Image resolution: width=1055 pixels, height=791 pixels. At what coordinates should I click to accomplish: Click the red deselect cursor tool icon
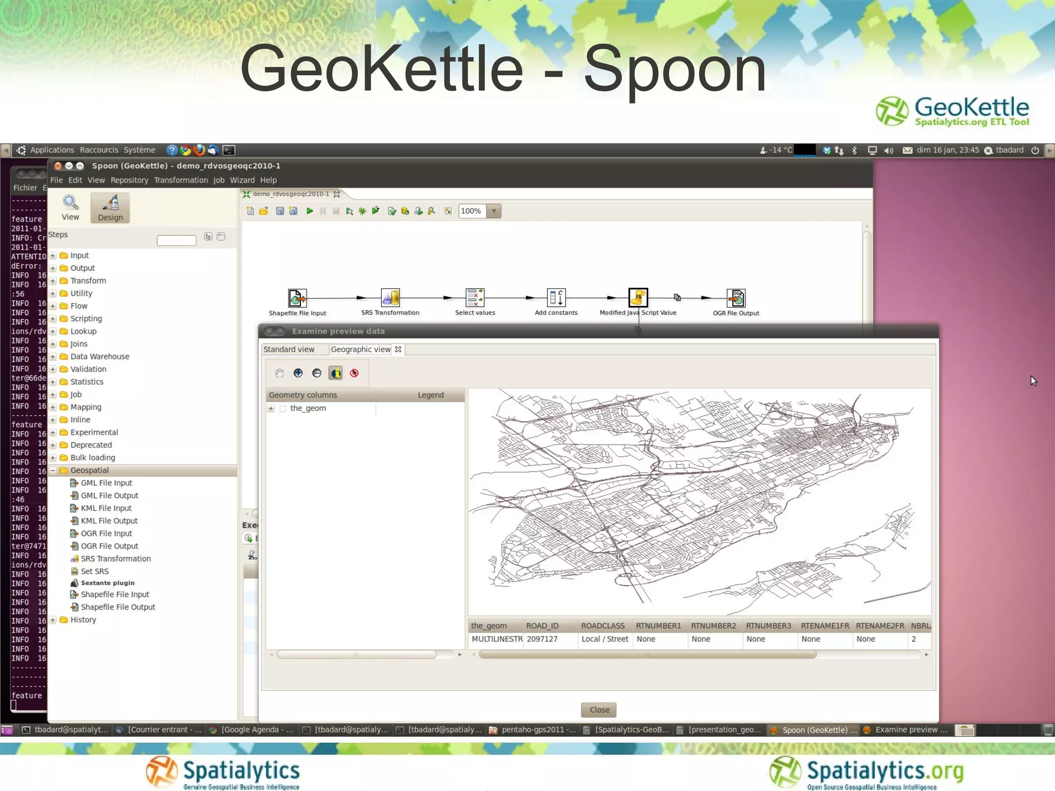click(354, 373)
